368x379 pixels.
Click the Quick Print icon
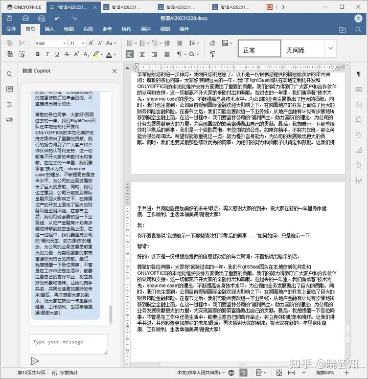41,18
